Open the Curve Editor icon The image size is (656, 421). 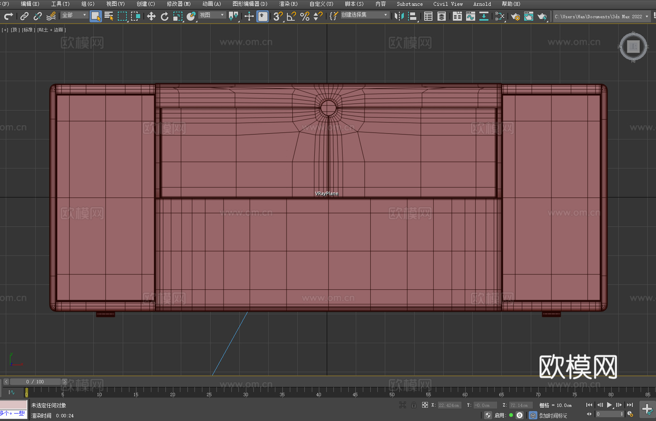471,16
